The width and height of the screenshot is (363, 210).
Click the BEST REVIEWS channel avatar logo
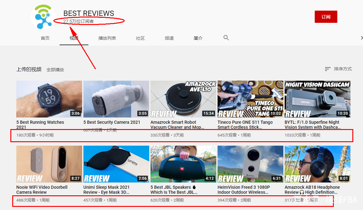(x=43, y=17)
